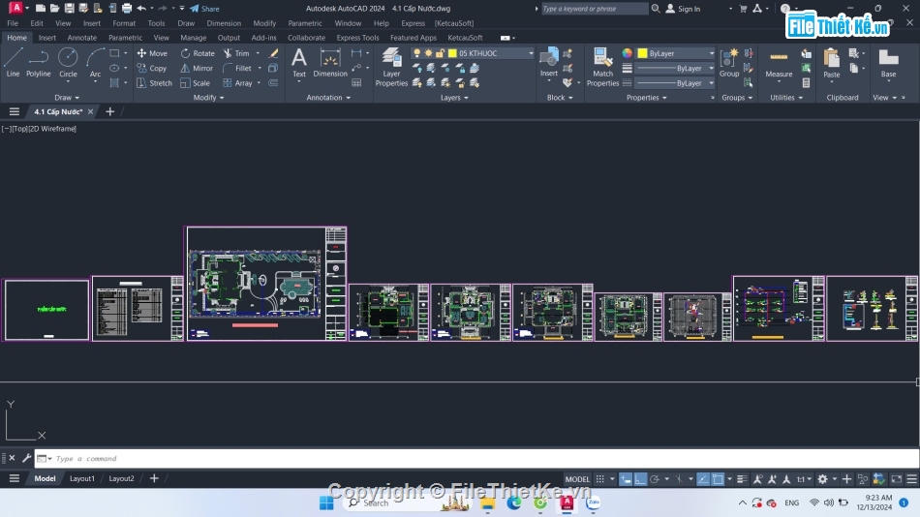Image resolution: width=920 pixels, height=517 pixels.
Task: Toggle the MODEL space button
Action: pos(577,479)
